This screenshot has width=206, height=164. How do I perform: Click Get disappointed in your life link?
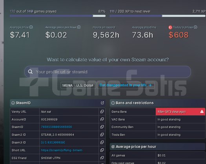click(x=126, y=85)
